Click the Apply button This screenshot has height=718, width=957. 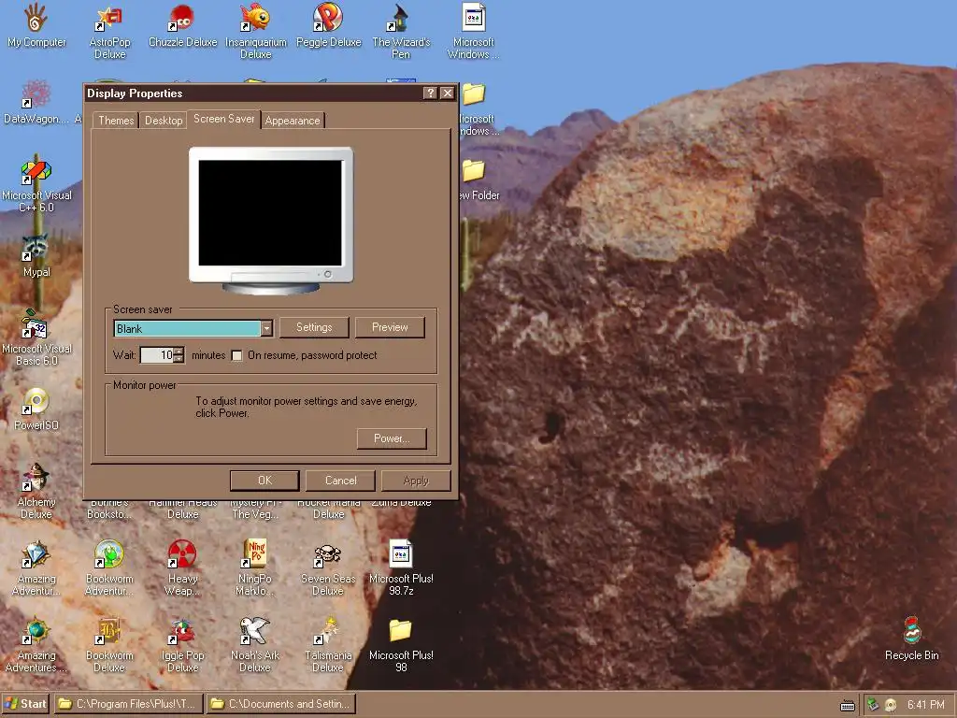[416, 481]
